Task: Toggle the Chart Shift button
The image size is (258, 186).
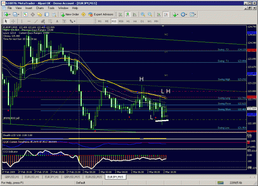Action: click(x=166, y=14)
